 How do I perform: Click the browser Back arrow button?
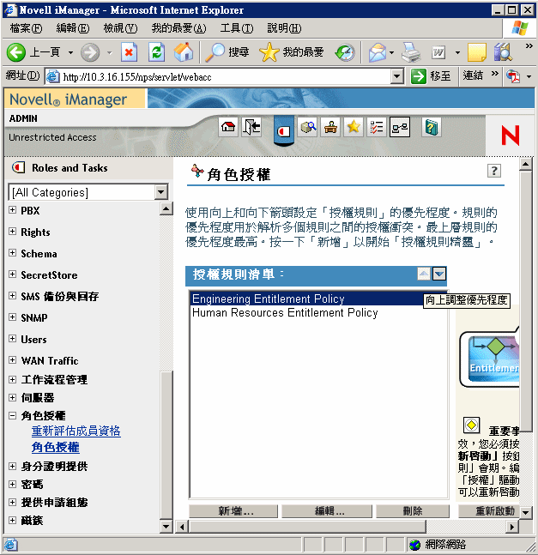tap(16, 52)
